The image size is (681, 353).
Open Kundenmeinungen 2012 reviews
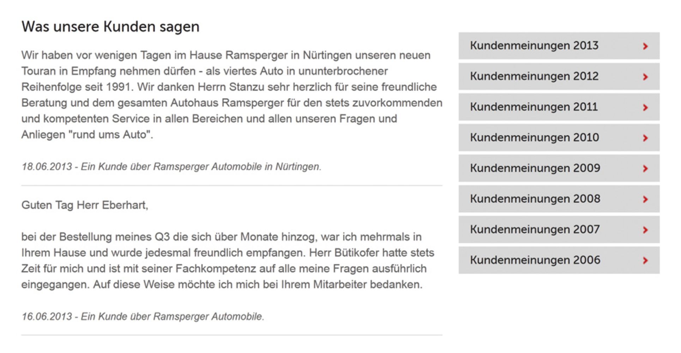559,77
